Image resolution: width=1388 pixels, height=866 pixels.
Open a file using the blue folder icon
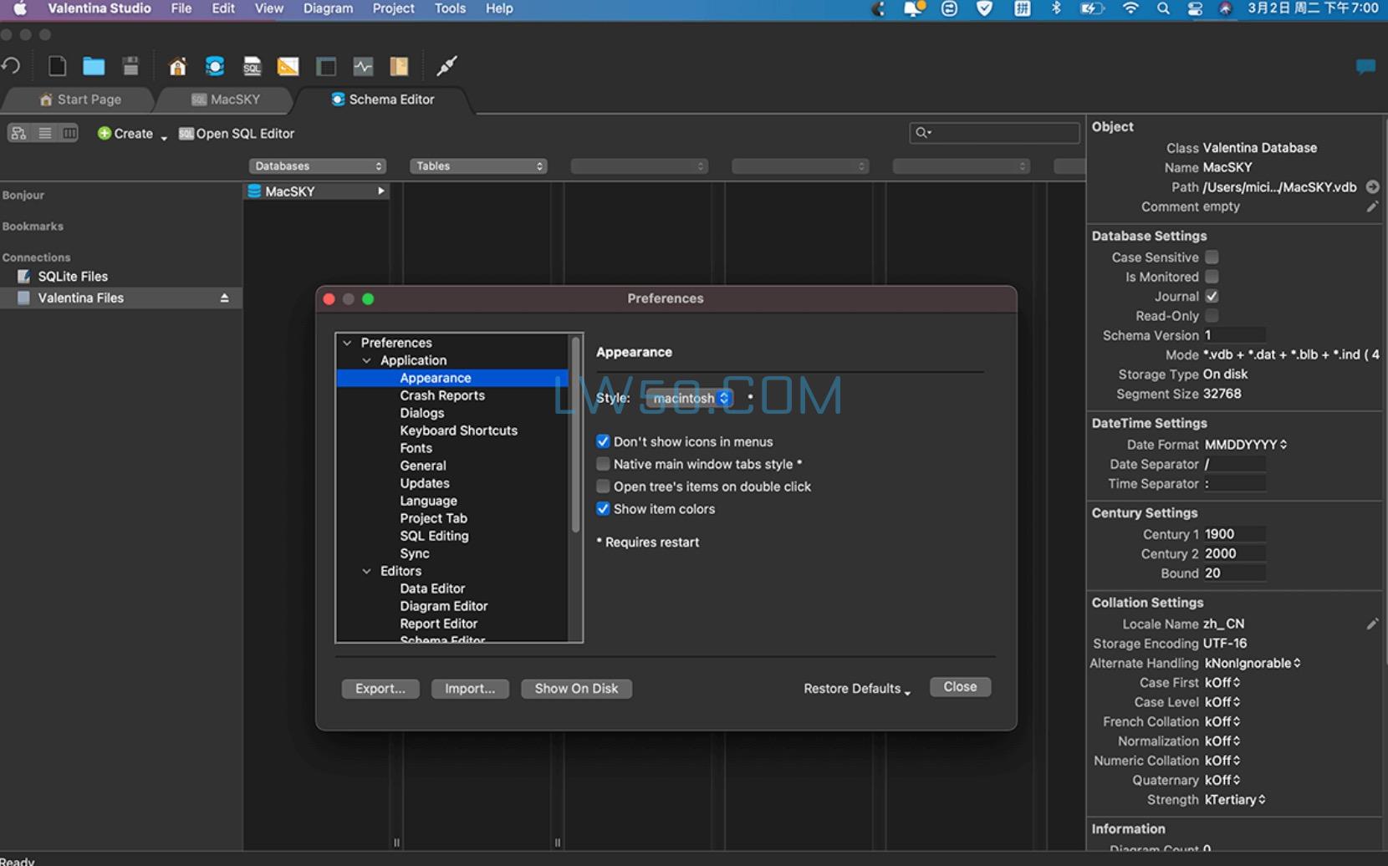[94, 66]
